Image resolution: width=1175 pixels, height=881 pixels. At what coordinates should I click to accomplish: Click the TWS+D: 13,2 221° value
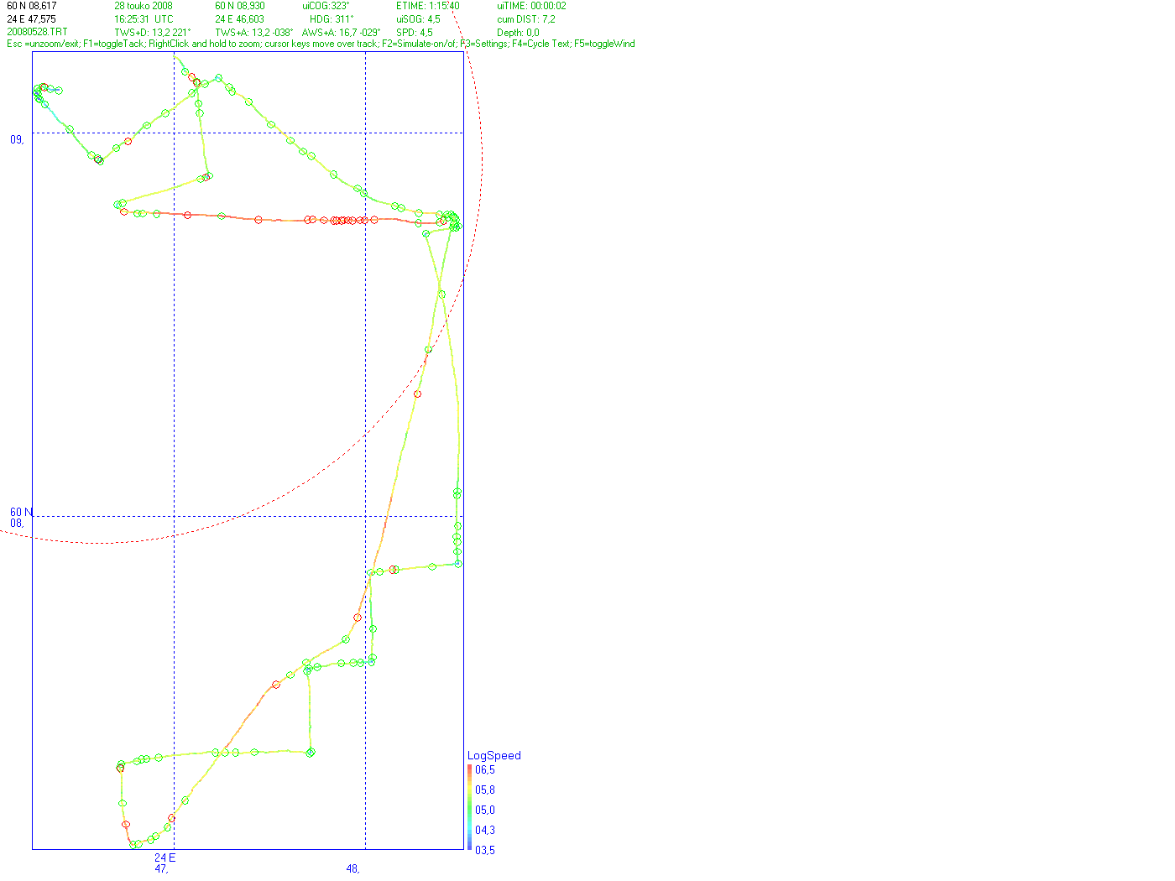[153, 33]
